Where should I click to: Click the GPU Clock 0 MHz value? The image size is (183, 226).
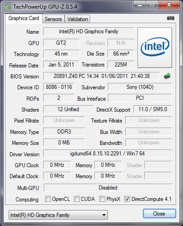click(57, 165)
